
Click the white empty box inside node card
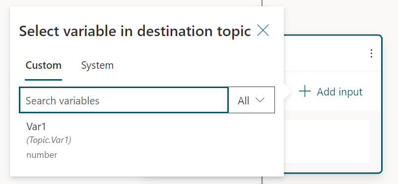(327, 142)
